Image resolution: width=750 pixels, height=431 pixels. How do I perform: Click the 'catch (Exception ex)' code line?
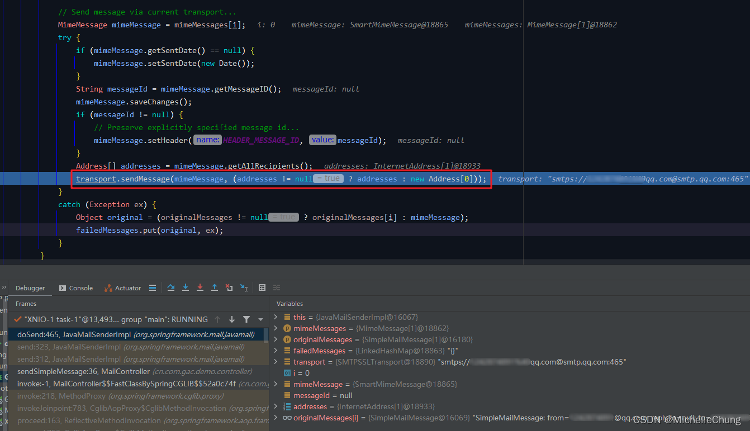point(107,204)
